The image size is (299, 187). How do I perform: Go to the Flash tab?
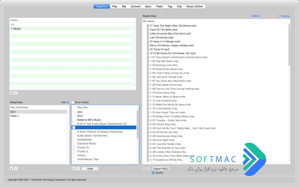tap(159, 6)
